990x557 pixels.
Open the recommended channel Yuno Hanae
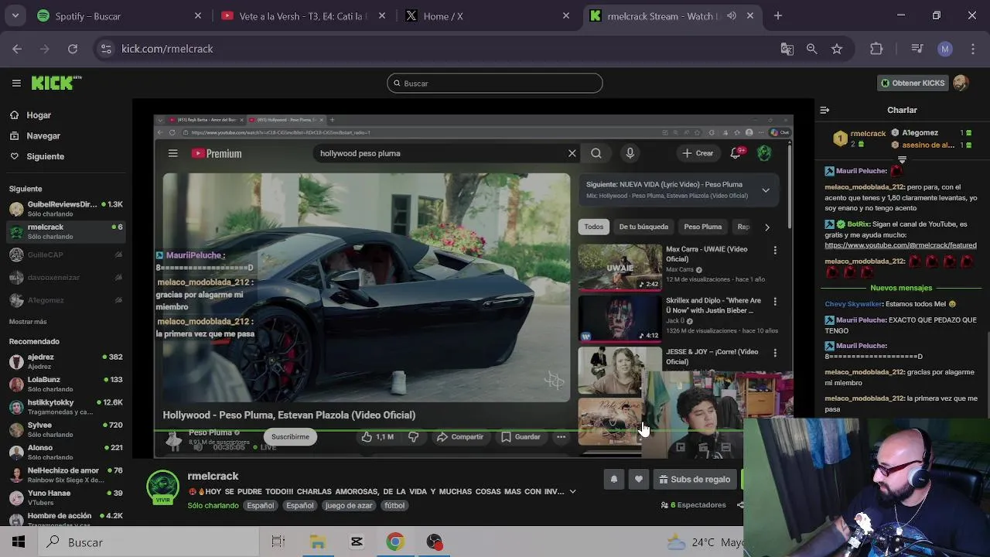pos(66,497)
